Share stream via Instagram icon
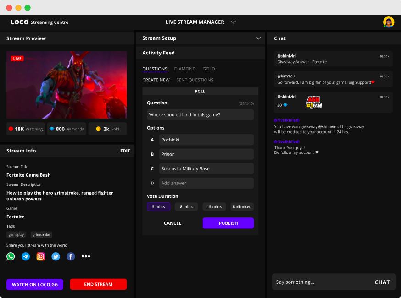 click(41, 256)
